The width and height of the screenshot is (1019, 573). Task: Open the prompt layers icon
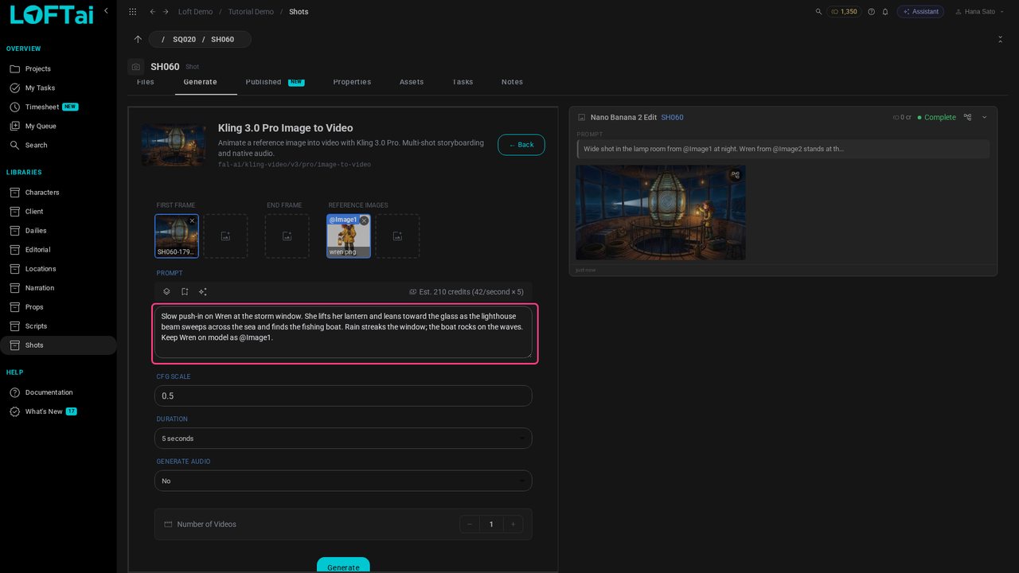pos(166,292)
